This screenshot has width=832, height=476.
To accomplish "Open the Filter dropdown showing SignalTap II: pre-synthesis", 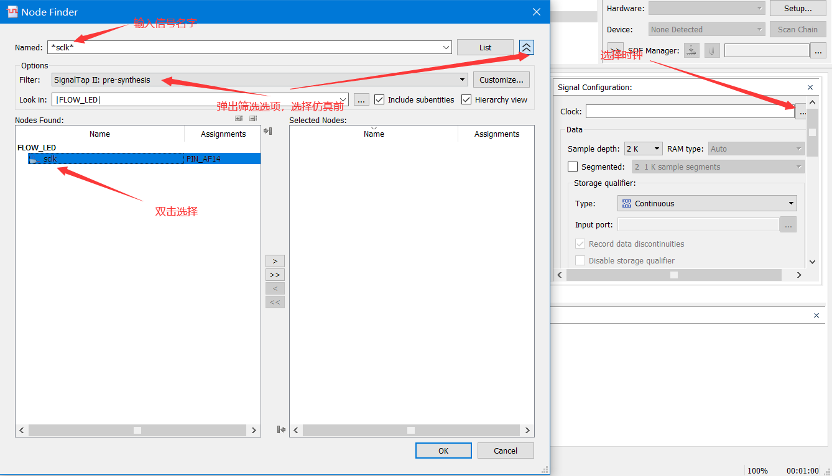I will pyautogui.click(x=260, y=80).
